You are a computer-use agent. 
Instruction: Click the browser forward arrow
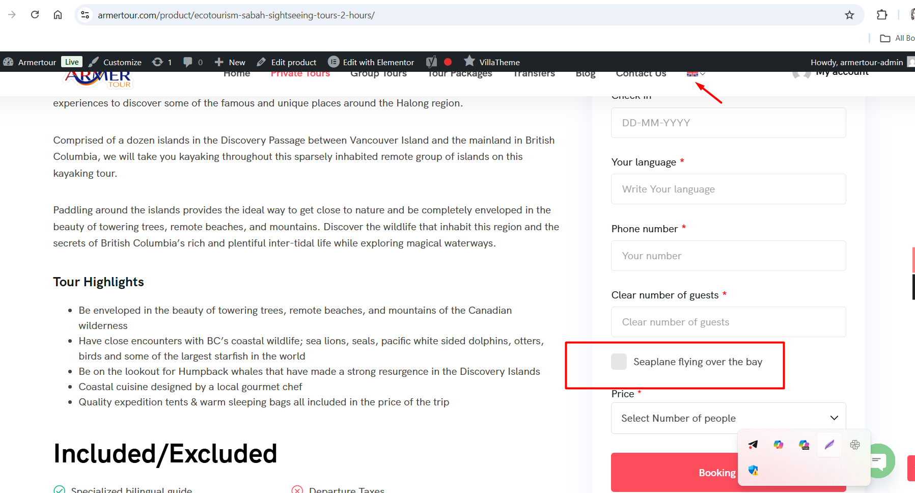coord(12,15)
